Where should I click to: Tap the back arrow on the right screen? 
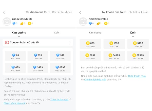click(x=80, y=12)
